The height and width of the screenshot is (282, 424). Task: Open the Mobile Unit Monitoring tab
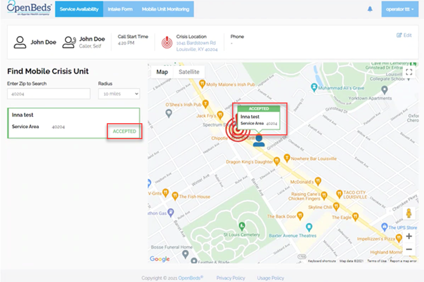(x=165, y=9)
